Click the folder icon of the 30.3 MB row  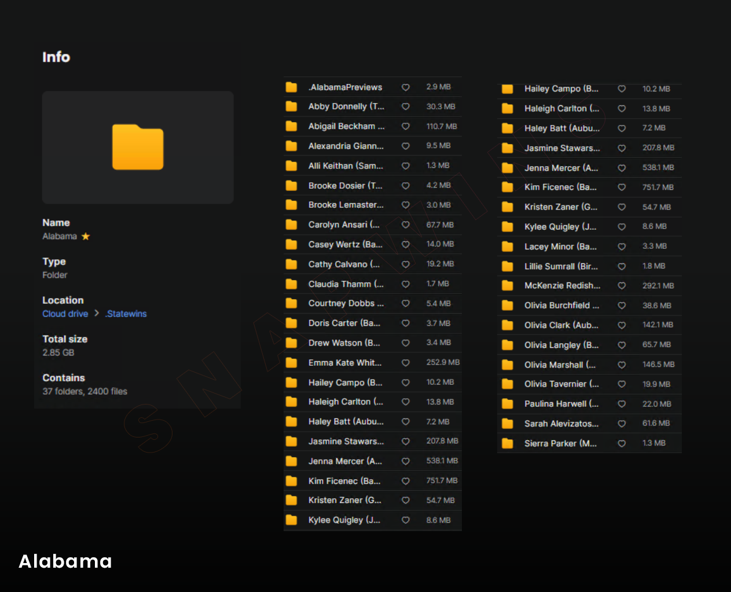[x=292, y=106]
